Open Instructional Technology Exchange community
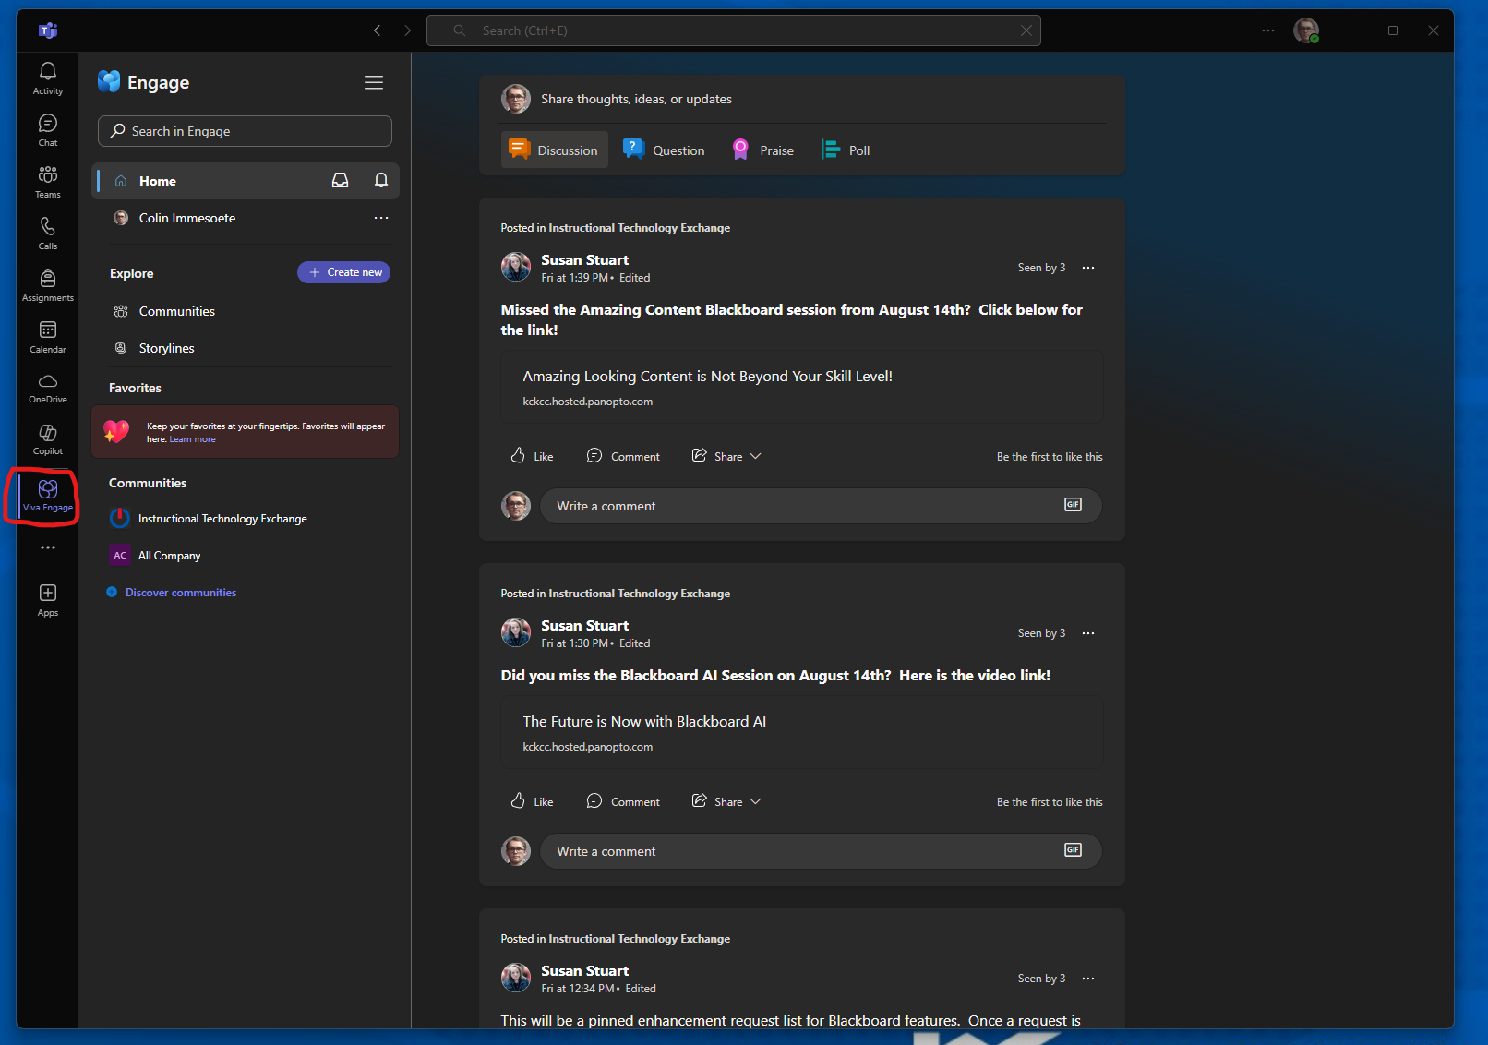 222,519
